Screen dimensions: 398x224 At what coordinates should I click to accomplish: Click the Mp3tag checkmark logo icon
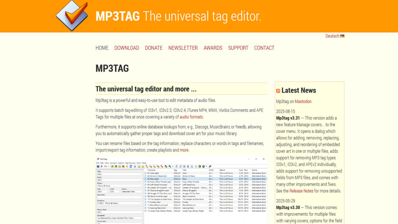72,16
